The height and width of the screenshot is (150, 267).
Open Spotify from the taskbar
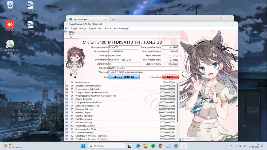tap(153, 146)
